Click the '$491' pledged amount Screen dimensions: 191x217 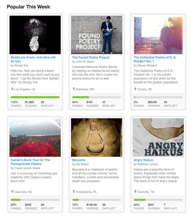151,205
